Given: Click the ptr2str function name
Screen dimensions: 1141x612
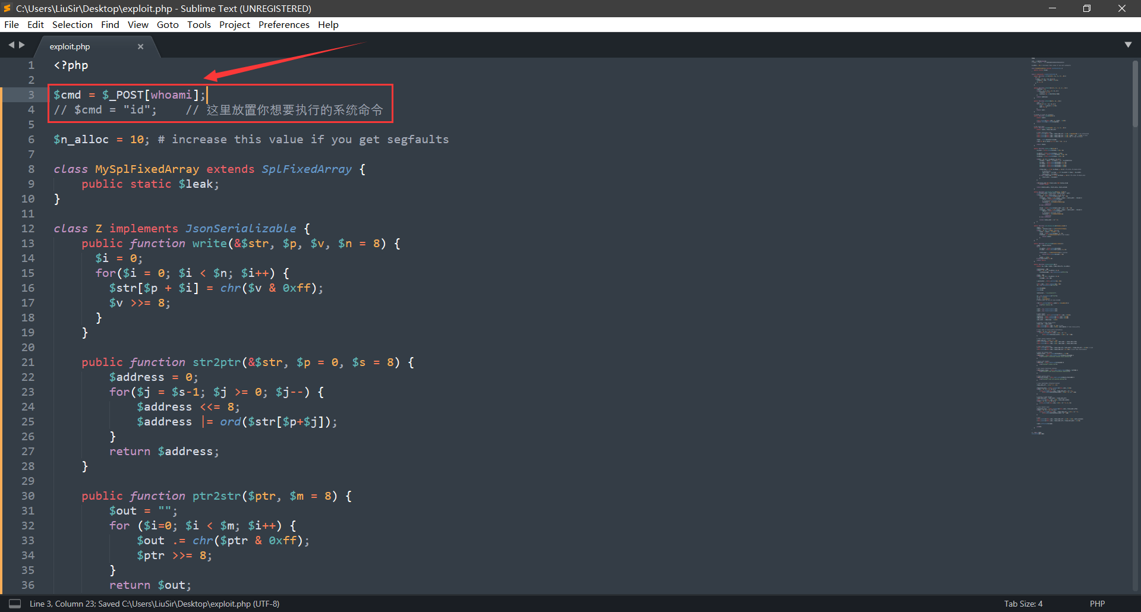Looking at the screenshot, I should 216,496.
